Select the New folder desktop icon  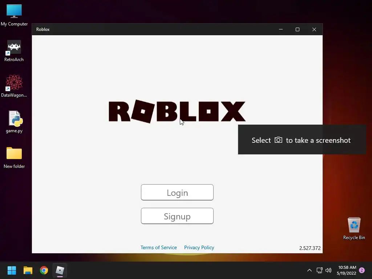click(14, 158)
